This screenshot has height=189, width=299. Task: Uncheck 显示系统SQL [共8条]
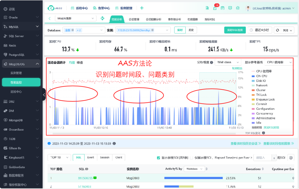pos(158,158)
